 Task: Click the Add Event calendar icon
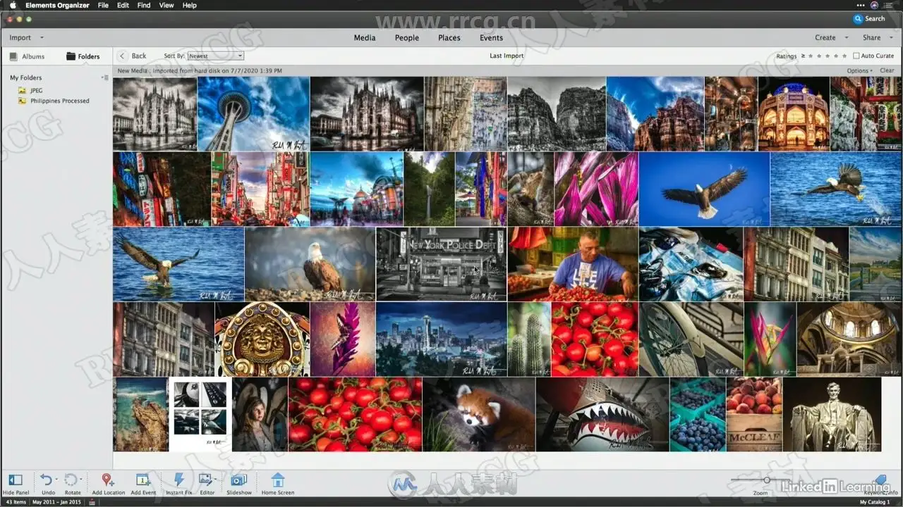(143, 480)
